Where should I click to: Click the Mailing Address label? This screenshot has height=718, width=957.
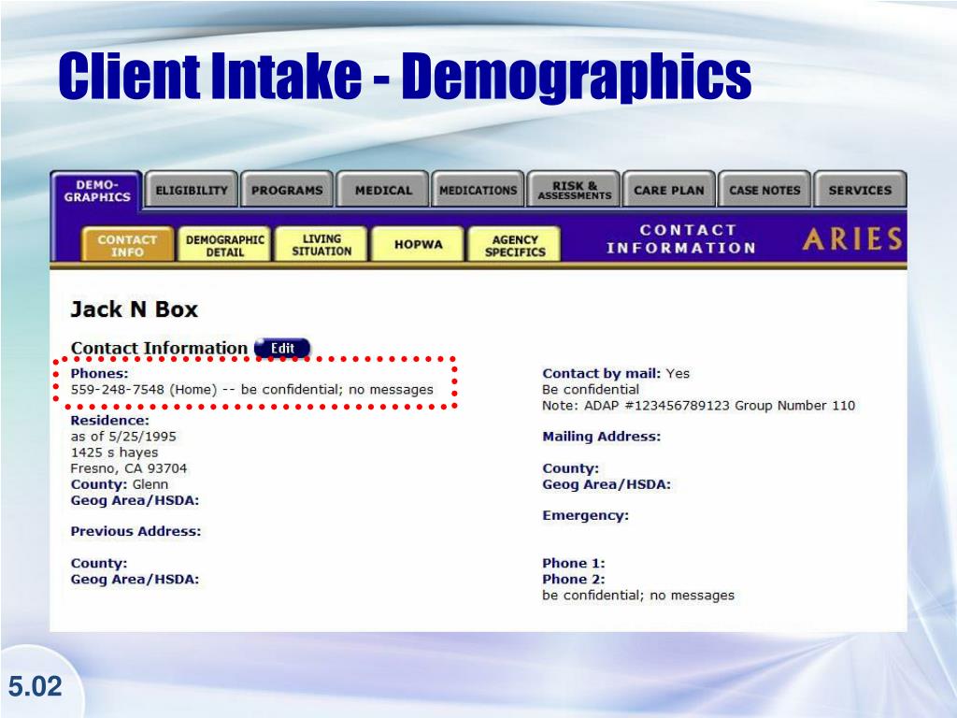pos(601,437)
